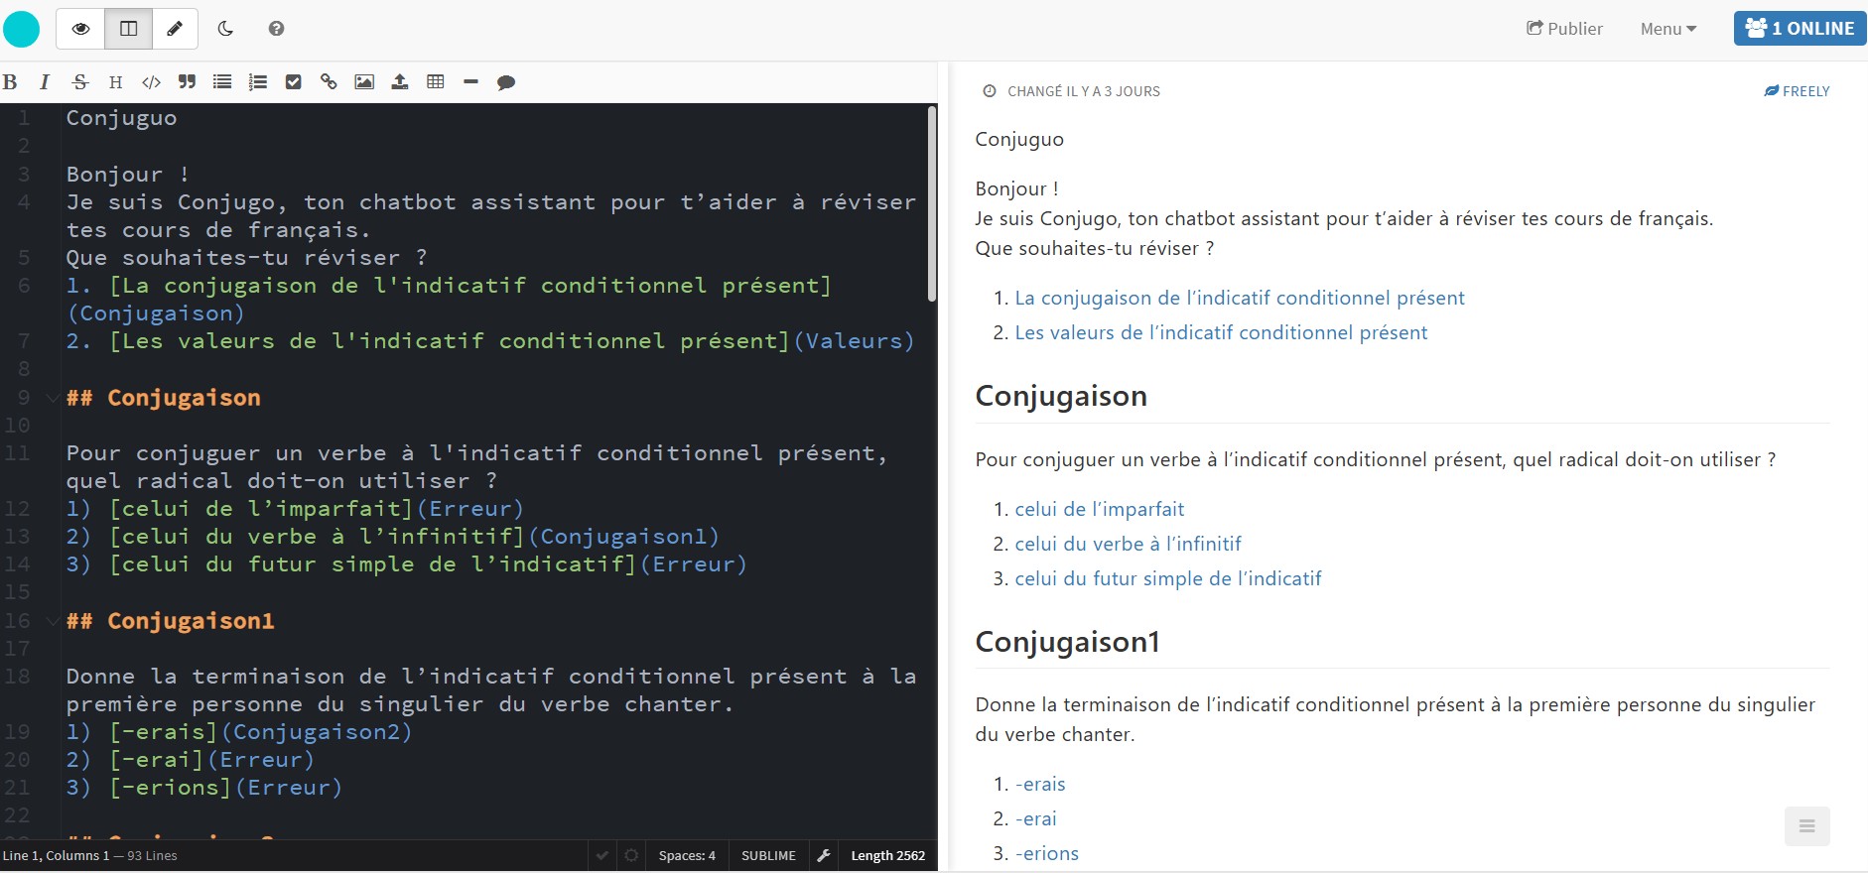This screenshot has width=1868, height=873.
Task: Open table of contents hamburger button
Action: coord(1806,826)
